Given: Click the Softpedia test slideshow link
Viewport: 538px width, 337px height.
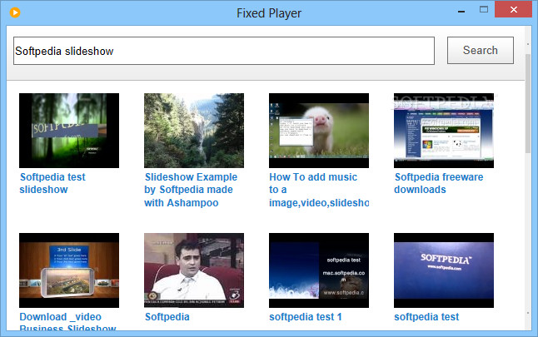Looking at the screenshot, I should [52, 183].
